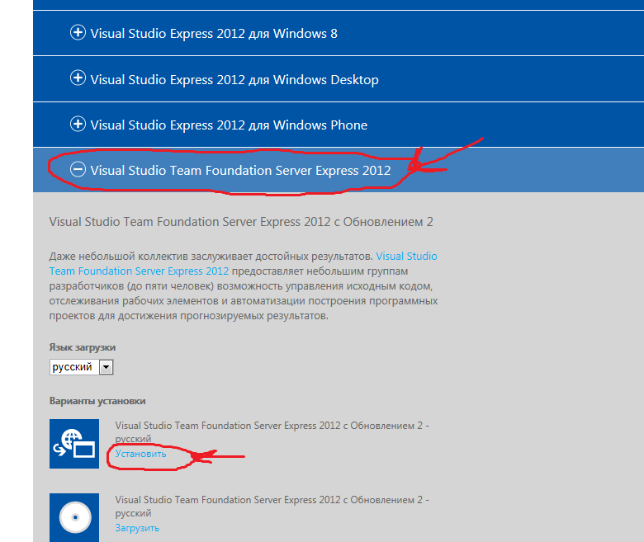Click disc download option description text

click(272, 507)
